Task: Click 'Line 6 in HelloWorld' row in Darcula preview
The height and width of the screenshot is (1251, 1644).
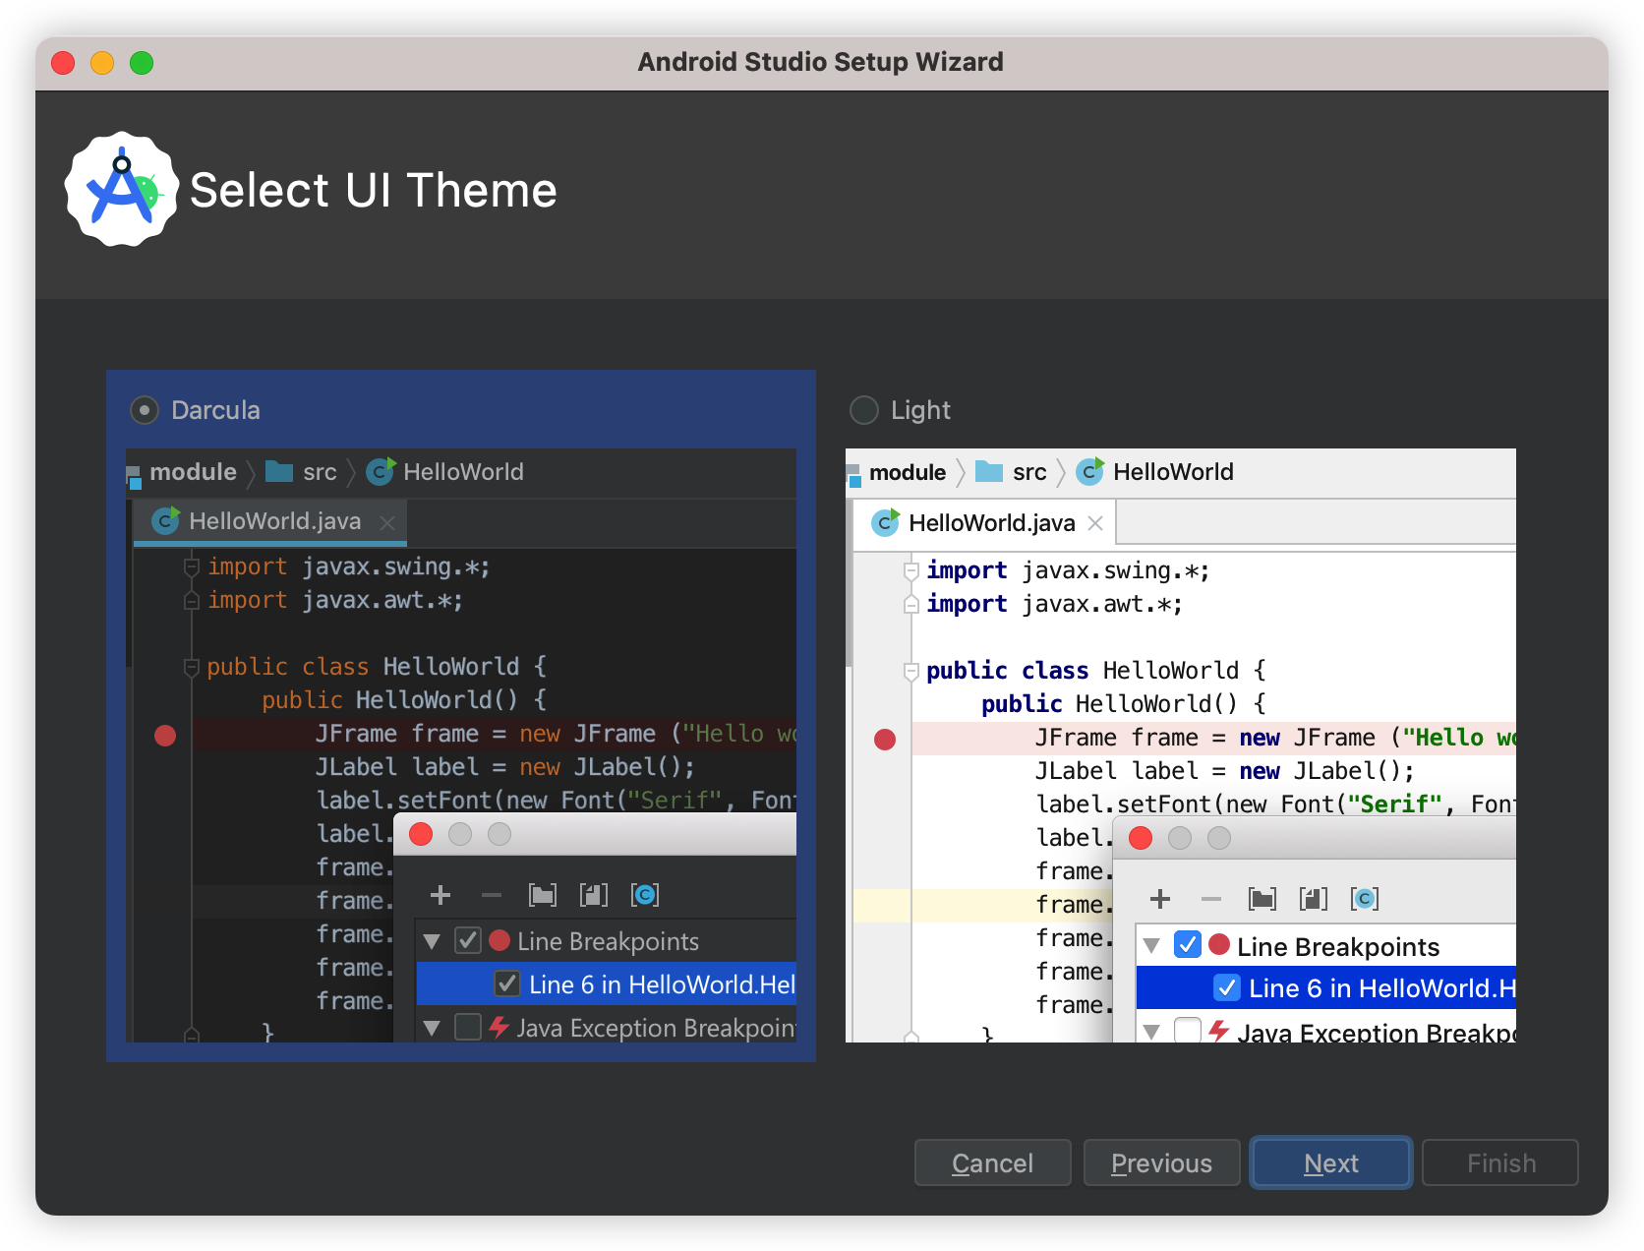Action: [607, 983]
